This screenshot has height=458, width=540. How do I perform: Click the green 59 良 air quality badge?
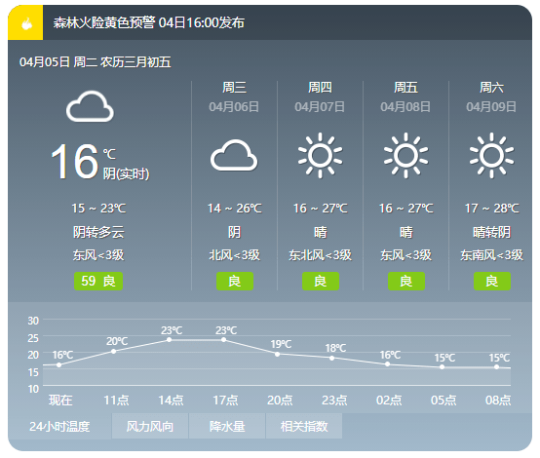tap(98, 281)
